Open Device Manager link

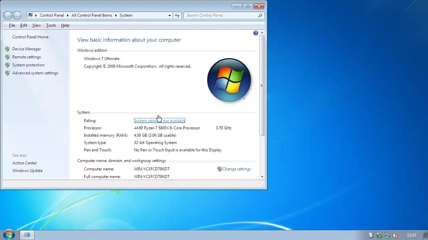click(26, 49)
